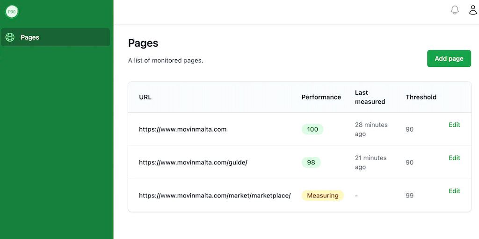Click the yellow Measuring status badge
This screenshot has width=479, height=239.
323,196
